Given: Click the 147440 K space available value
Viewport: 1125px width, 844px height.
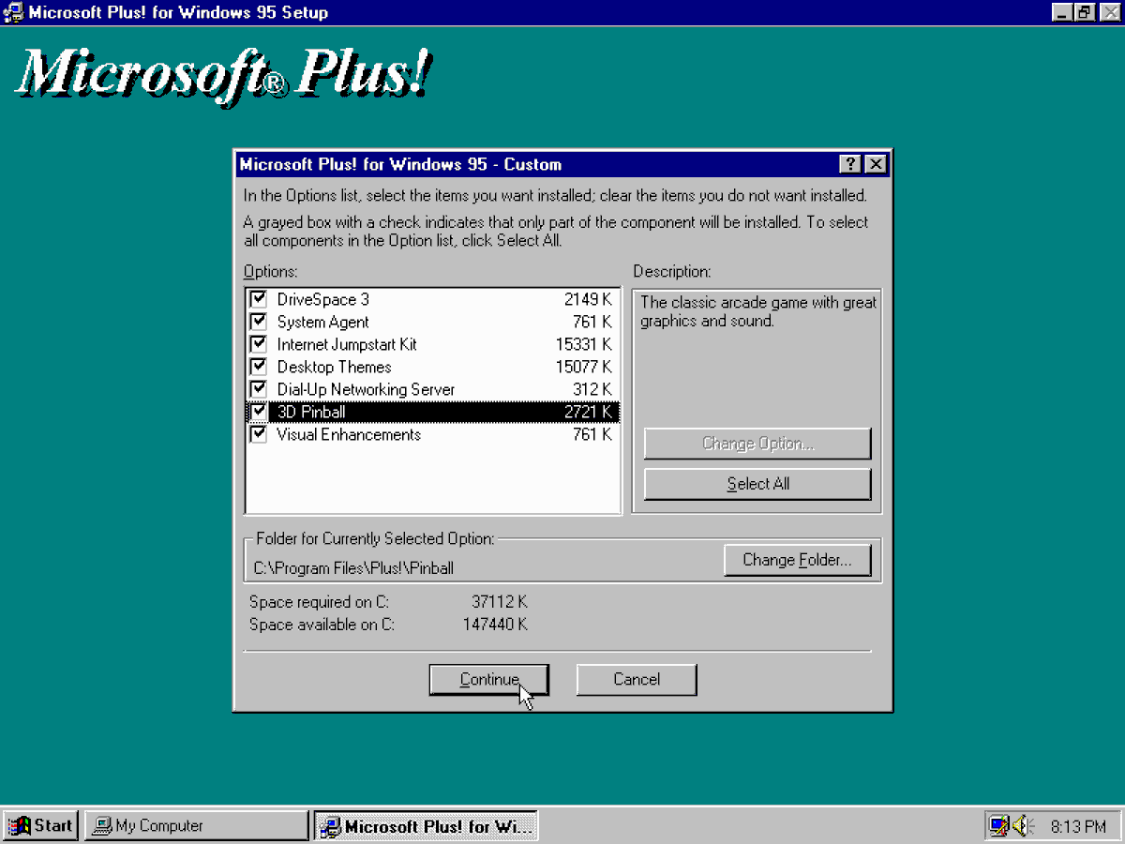Looking at the screenshot, I should tap(495, 625).
